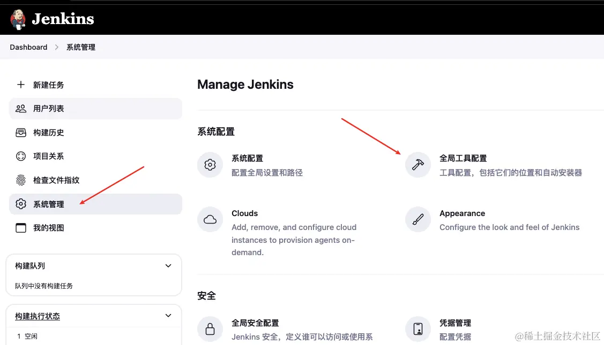Click 配置全局设置和路径 description

(x=267, y=173)
